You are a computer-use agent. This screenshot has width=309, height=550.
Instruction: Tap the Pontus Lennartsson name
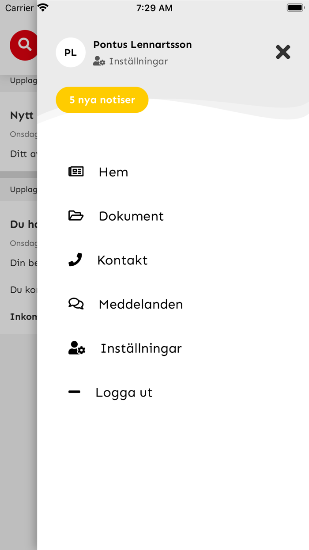(143, 45)
